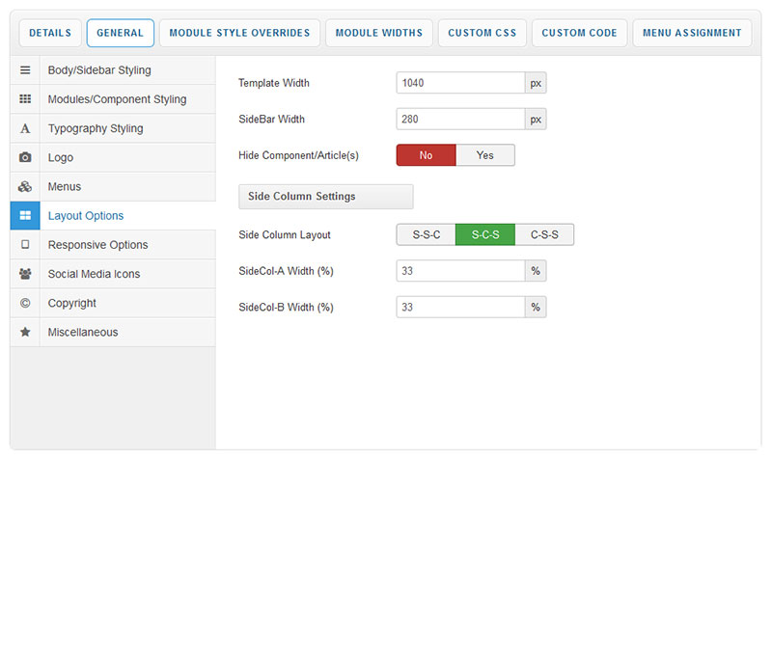The image size is (772, 650).
Task: Collapse the Side Column Settings header
Action: 325,197
